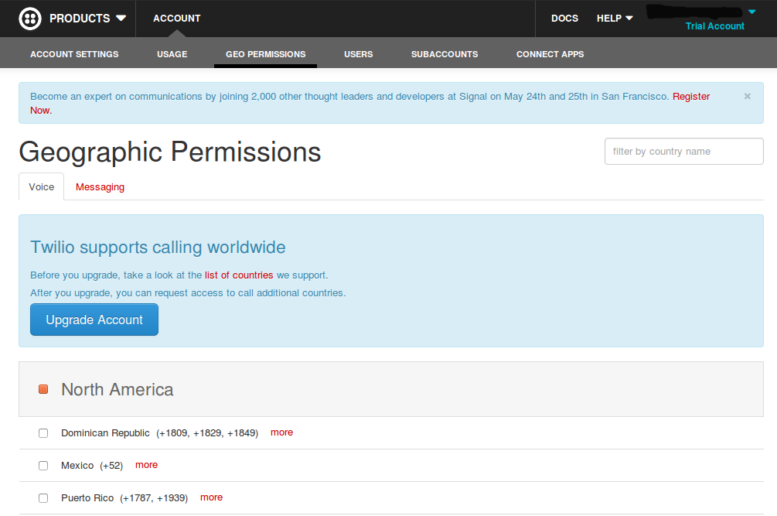Toggle the North America region checkbox
This screenshot has height=516, width=777.
(x=43, y=390)
